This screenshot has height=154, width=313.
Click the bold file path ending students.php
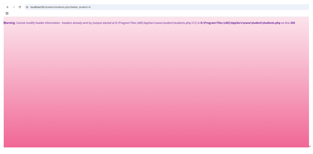240,23
